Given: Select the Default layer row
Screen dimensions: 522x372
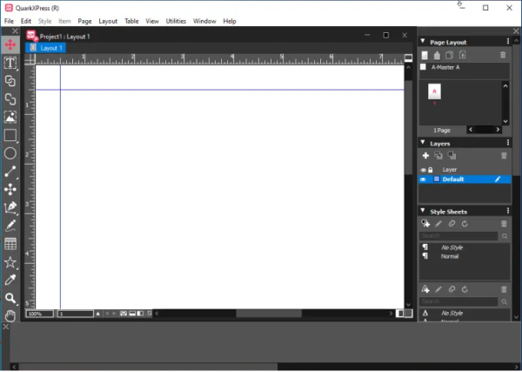Looking at the screenshot, I should 465,179.
